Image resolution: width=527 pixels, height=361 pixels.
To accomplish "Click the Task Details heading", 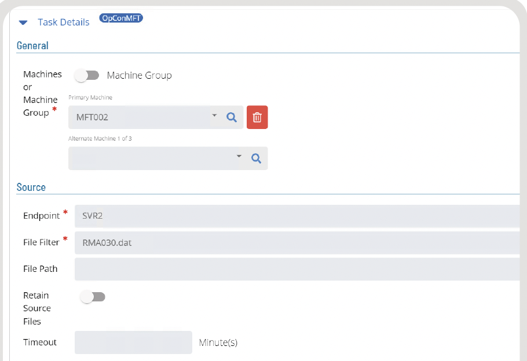I will coord(64,22).
